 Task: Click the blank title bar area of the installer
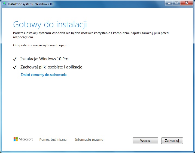click(x=109, y=4)
